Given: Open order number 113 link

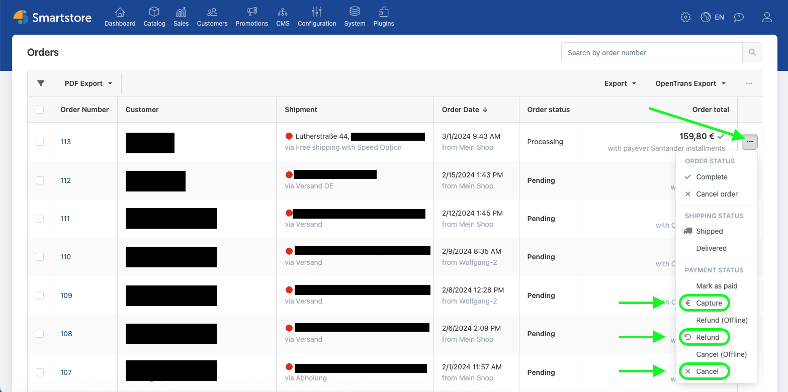Looking at the screenshot, I should tap(65, 142).
